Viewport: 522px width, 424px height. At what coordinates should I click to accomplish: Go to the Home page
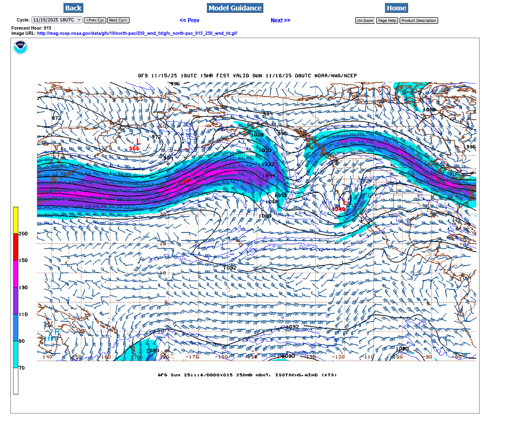[x=396, y=8]
